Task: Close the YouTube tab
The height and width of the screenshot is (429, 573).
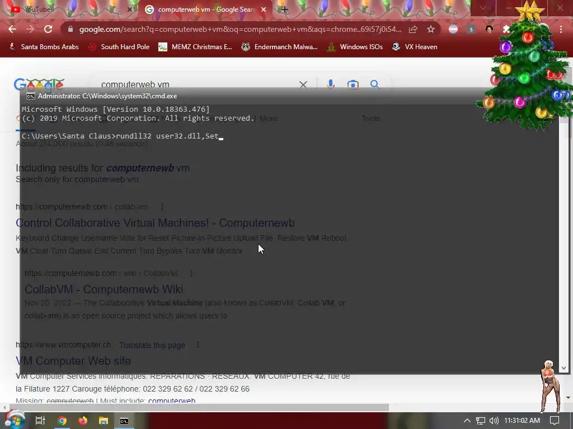Action: [x=130, y=9]
